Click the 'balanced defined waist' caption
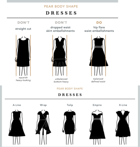140x147 pixels. click(98, 80)
